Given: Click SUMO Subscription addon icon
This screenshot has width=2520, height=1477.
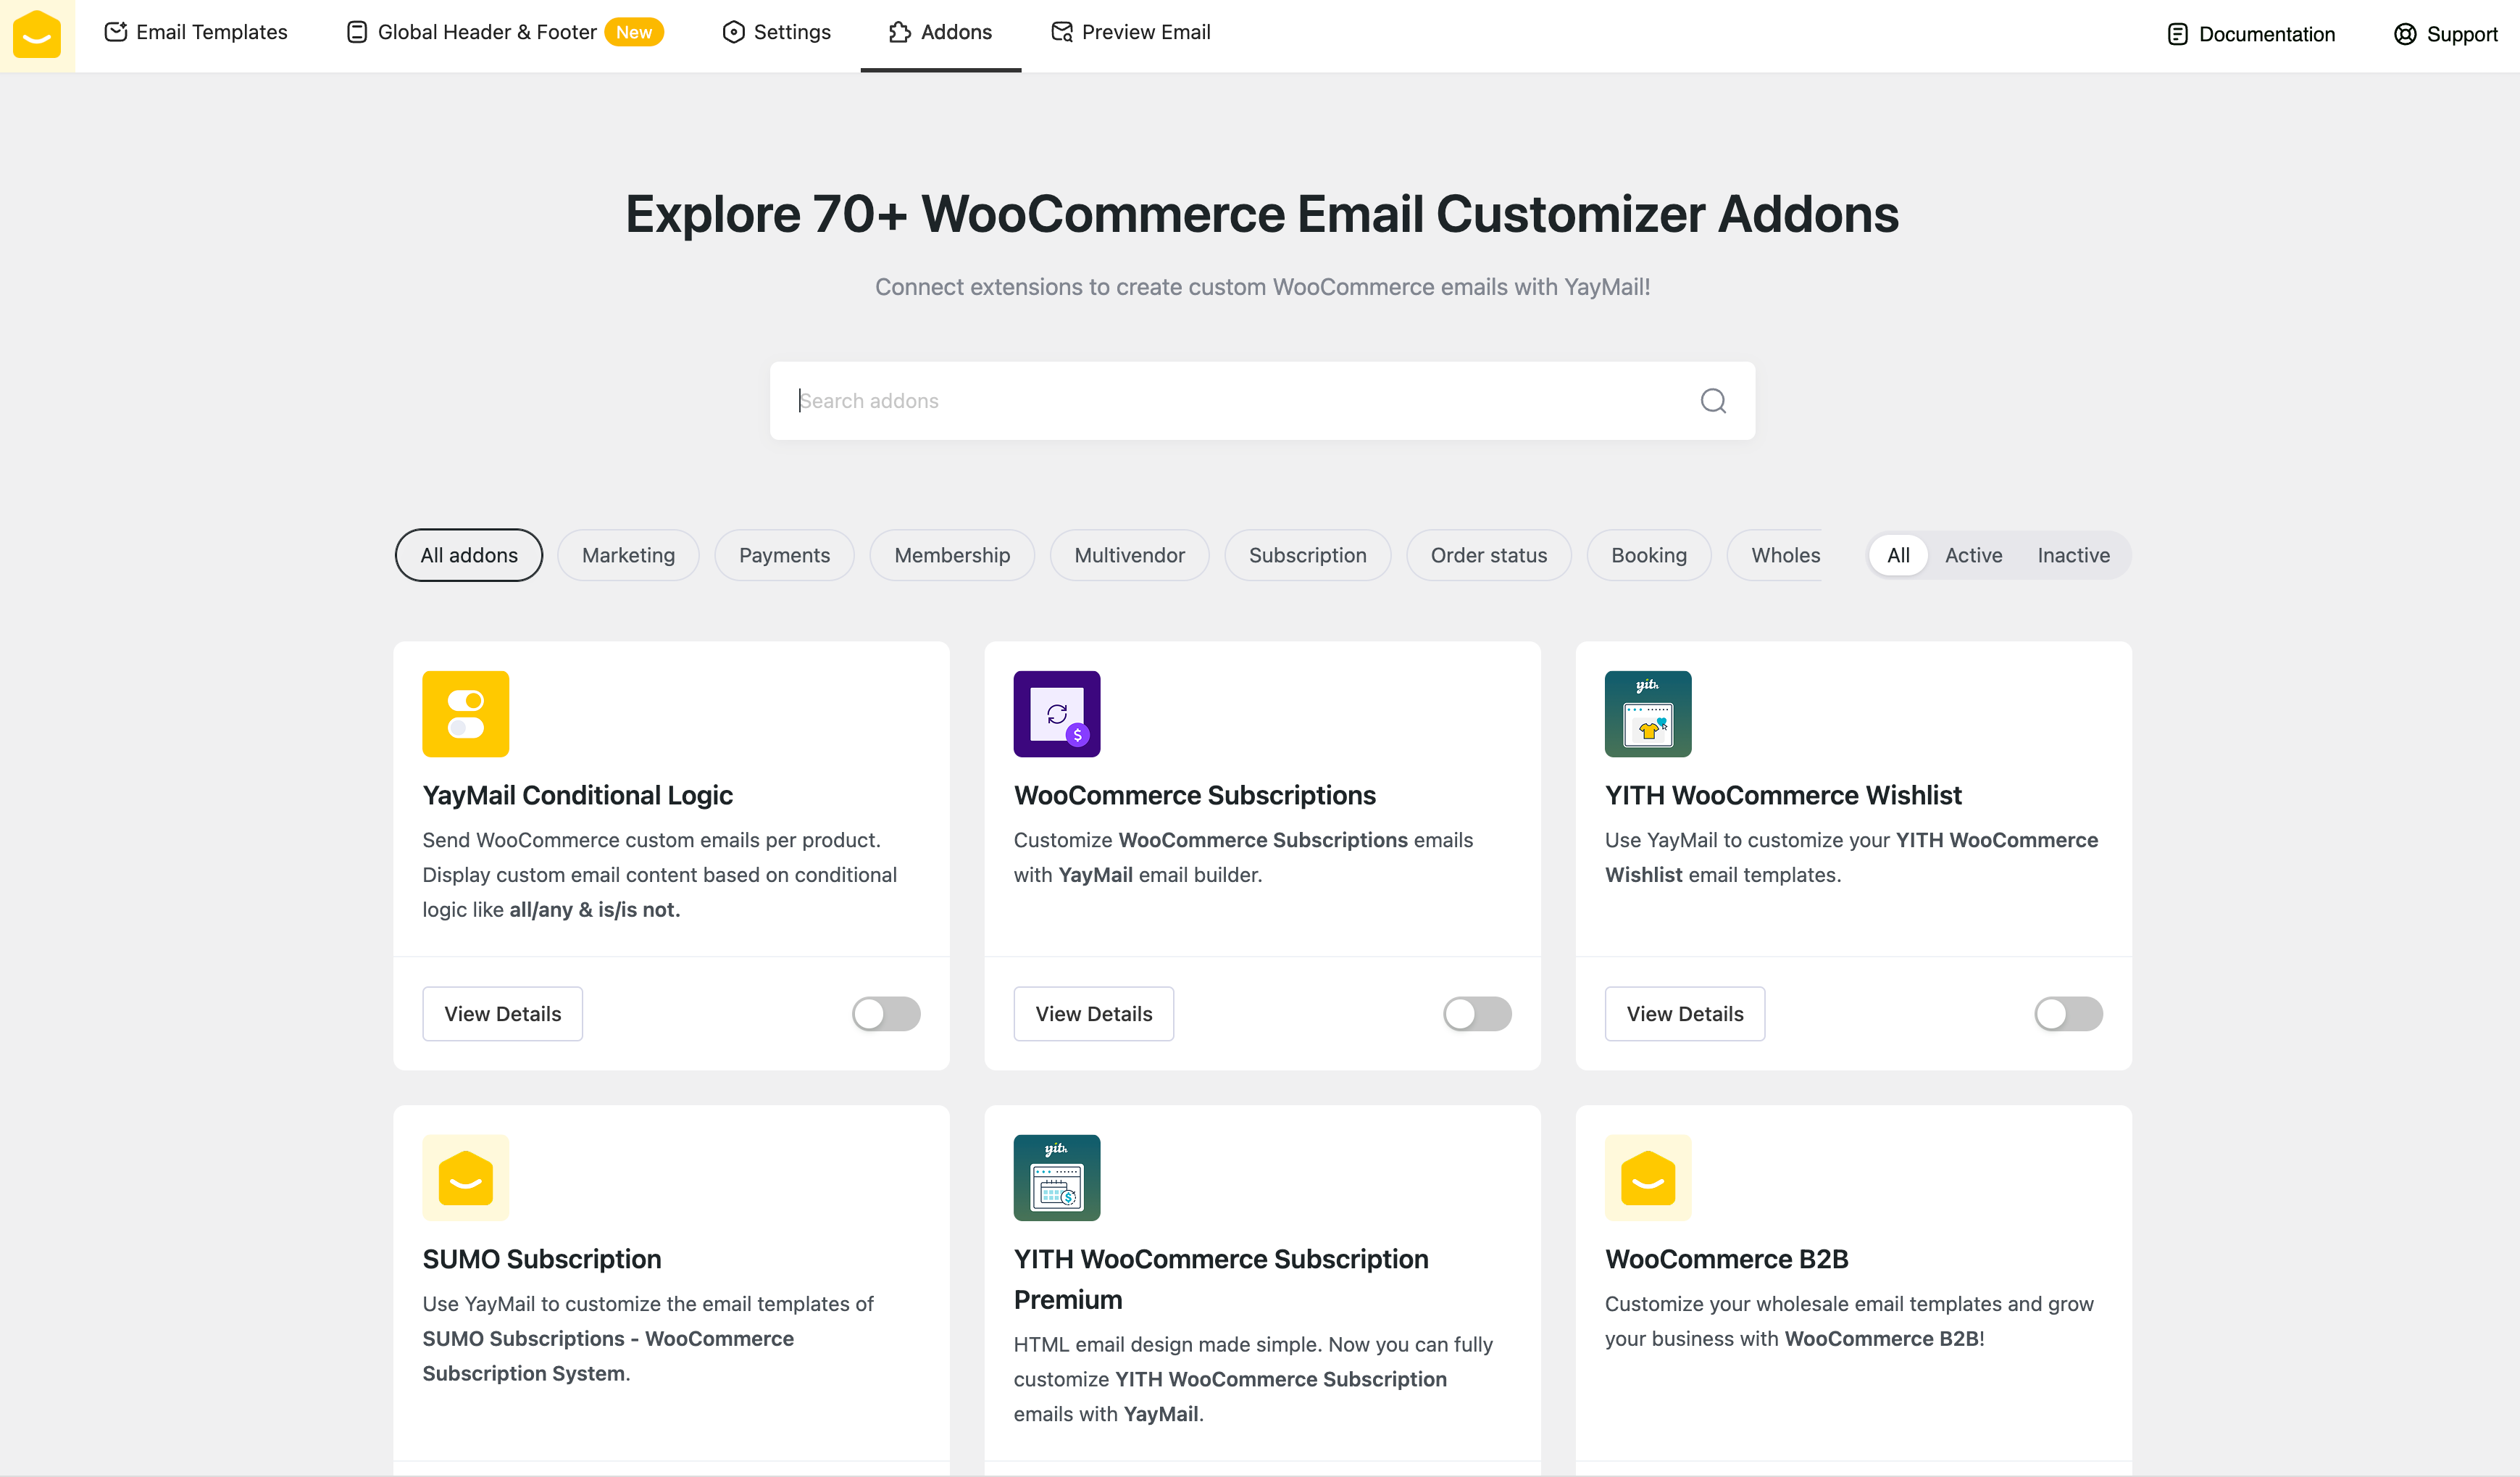Looking at the screenshot, I should [465, 1177].
